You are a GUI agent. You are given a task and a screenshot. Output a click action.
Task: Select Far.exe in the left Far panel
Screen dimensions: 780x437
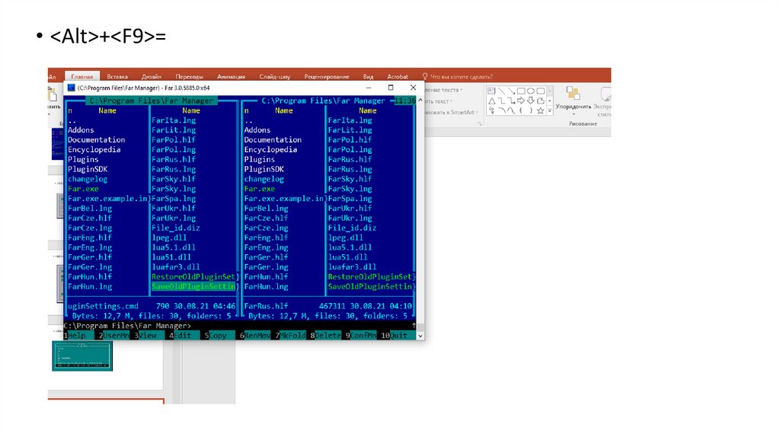coord(83,189)
